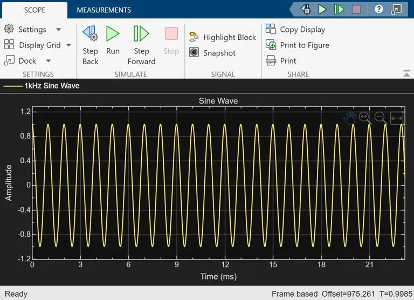The image size is (414, 300).
Task: Click the Copy Display icon
Action: (271, 29)
